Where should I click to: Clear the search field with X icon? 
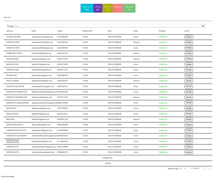[203, 26]
